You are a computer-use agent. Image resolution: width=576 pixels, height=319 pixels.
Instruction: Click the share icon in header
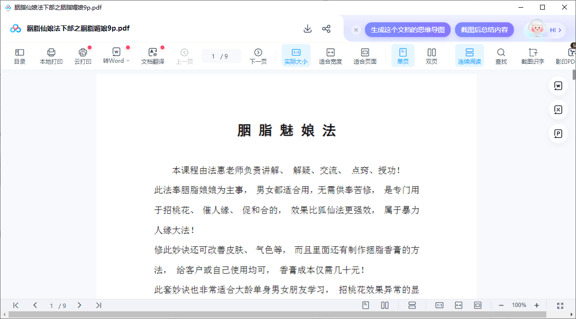pyautogui.click(x=326, y=29)
